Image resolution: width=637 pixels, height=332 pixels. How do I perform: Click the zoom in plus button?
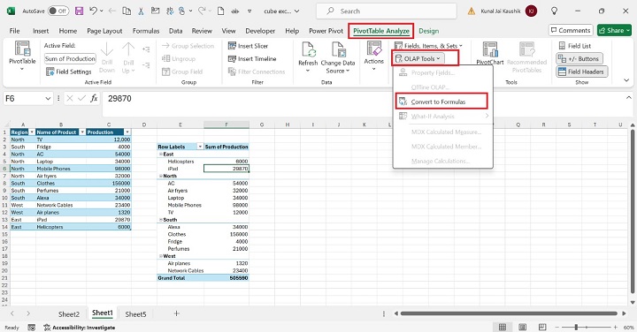click(x=616, y=327)
